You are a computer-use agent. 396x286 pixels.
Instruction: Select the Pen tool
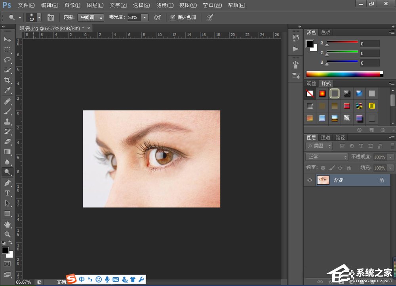[x=8, y=183]
